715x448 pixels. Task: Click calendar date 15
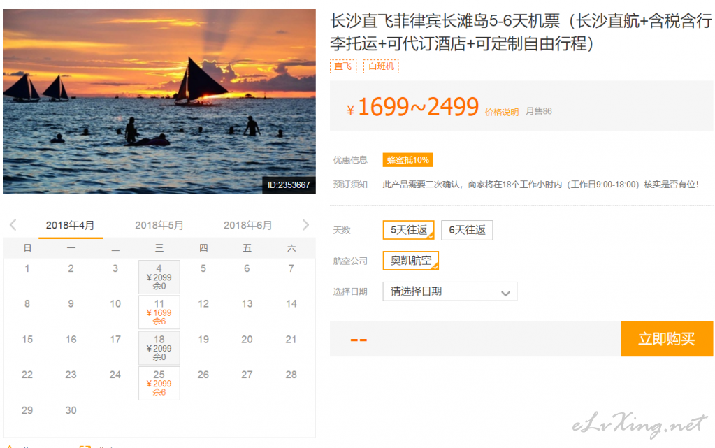coord(27,340)
